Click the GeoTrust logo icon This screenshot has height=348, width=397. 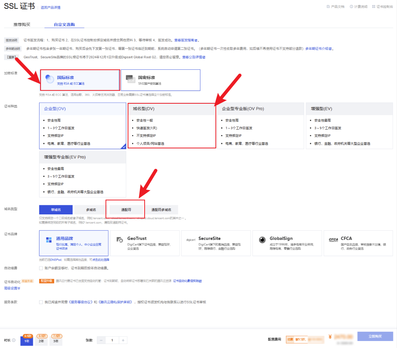[x=120, y=240]
